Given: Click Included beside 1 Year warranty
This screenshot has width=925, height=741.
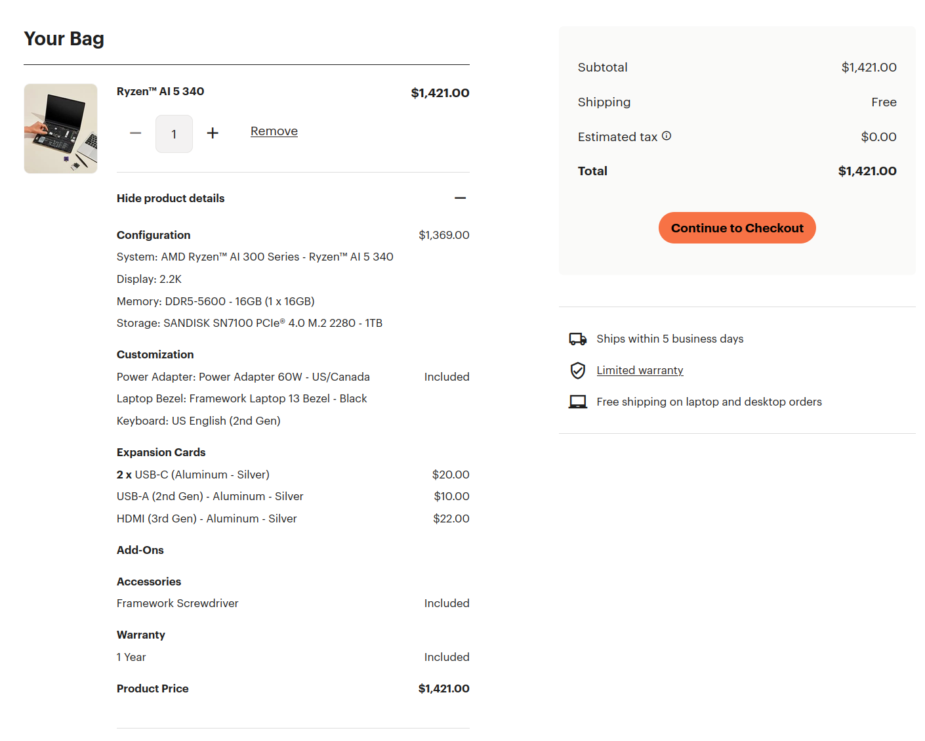Looking at the screenshot, I should coord(447,657).
